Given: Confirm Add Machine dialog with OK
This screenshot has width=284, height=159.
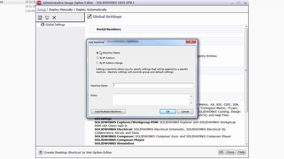Looking at the screenshot, I should pos(168,112).
